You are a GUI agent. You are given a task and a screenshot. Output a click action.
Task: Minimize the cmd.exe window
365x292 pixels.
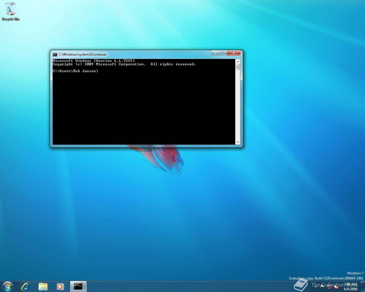[215, 53]
